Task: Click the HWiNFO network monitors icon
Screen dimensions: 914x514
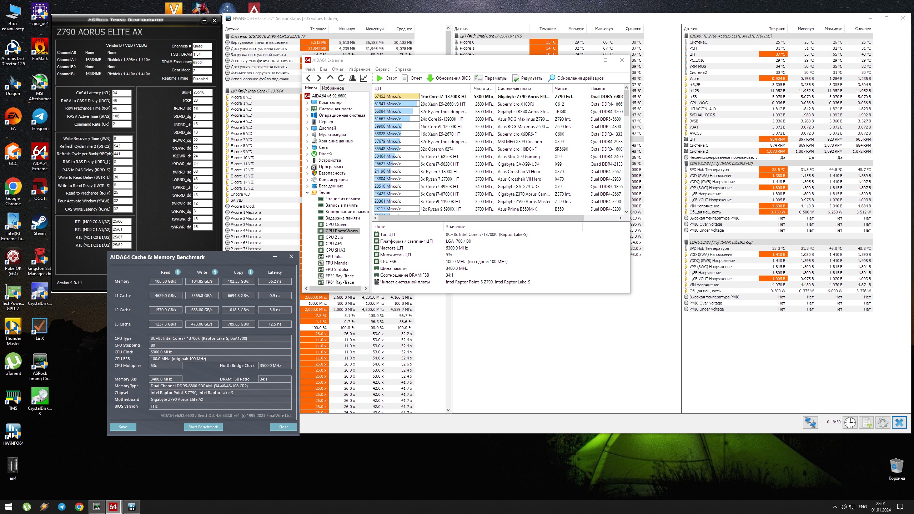Action: click(x=810, y=422)
